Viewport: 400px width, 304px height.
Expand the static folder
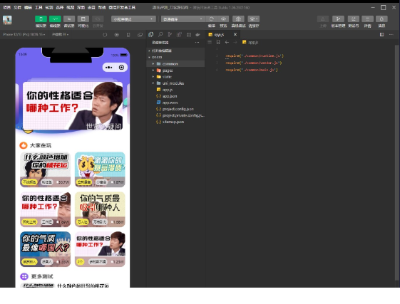coord(175,77)
